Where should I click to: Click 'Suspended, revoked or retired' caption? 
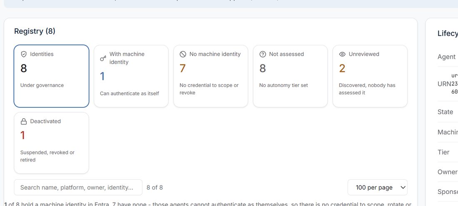47,156
